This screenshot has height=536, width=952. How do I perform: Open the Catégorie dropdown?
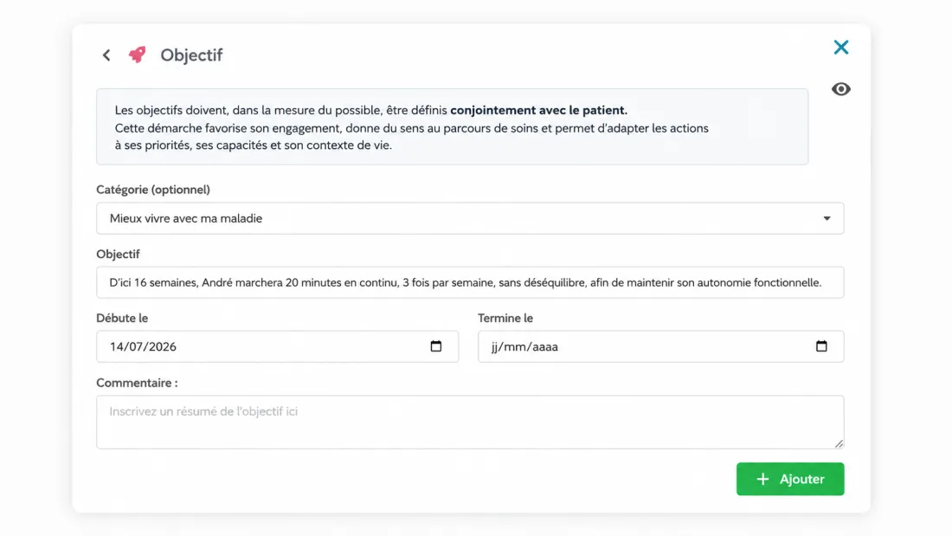pyautogui.click(x=470, y=218)
